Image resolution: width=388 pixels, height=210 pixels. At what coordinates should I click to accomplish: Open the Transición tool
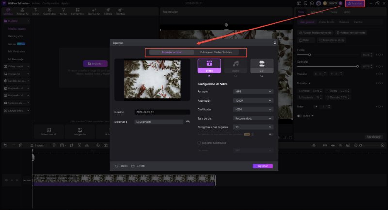coord(94,12)
